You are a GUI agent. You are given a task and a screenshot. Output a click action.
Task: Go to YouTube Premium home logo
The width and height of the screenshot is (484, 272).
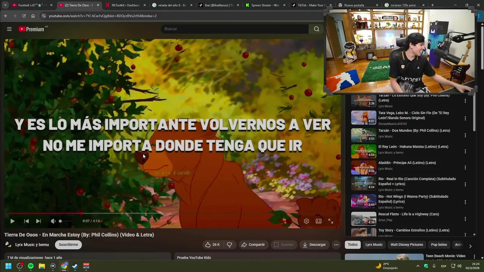pyautogui.click(x=32, y=29)
